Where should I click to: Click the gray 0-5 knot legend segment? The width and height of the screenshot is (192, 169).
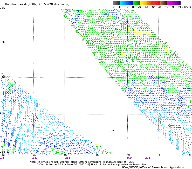[x=116, y=3]
